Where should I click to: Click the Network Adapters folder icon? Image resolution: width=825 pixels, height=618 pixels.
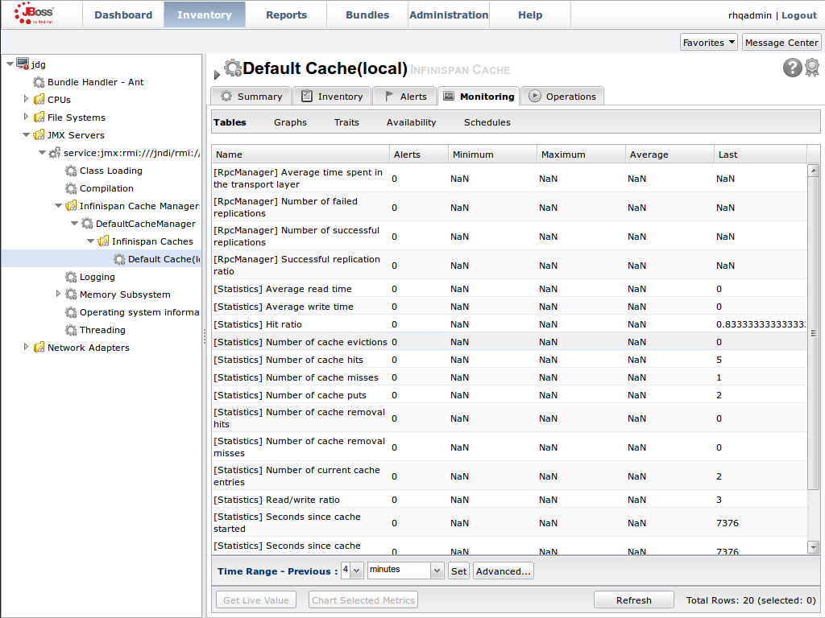(39, 348)
